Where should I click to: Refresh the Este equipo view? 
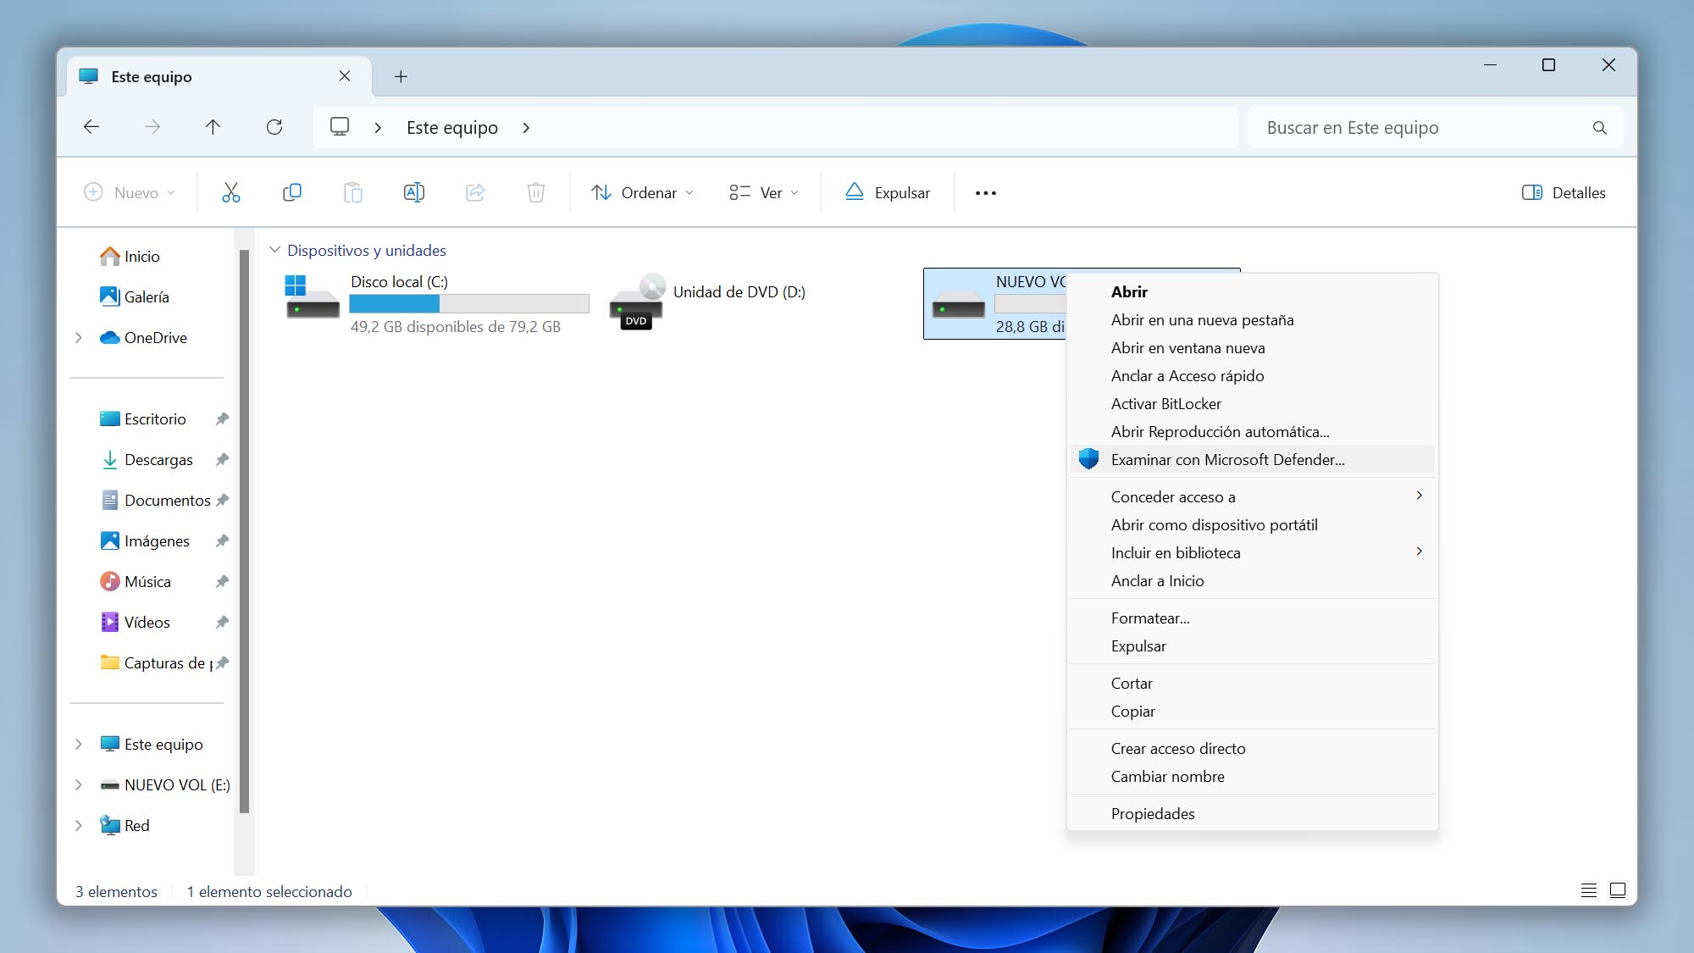(274, 127)
